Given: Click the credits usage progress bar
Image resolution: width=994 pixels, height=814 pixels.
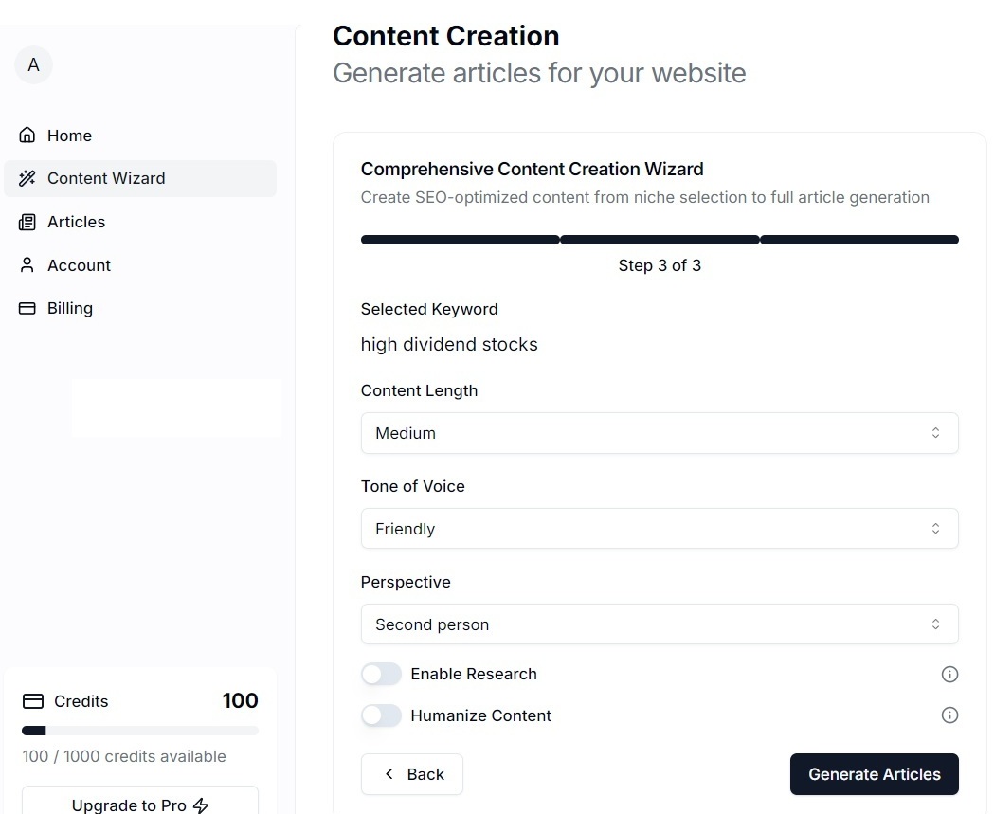Looking at the screenshot, I should point(139,731).
